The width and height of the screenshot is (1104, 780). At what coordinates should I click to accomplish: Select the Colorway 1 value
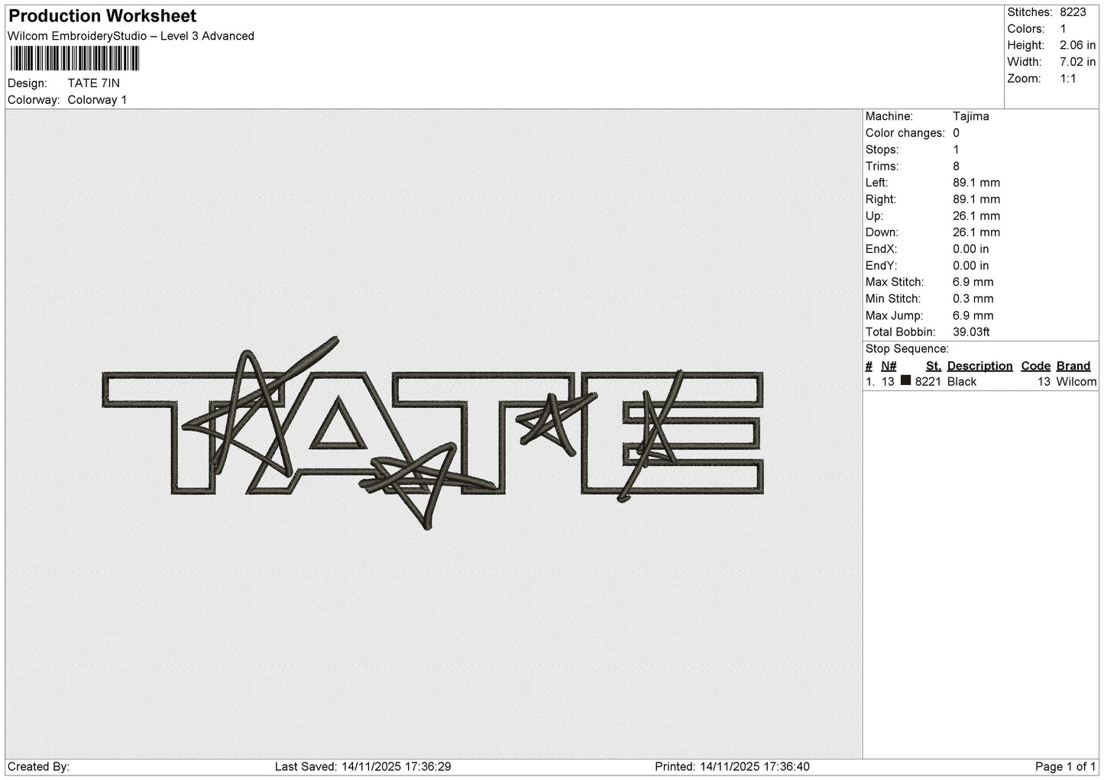pos(97,100)
